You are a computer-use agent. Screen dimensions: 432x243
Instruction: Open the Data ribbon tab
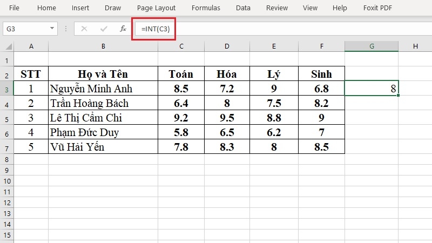tap(243, 8)
